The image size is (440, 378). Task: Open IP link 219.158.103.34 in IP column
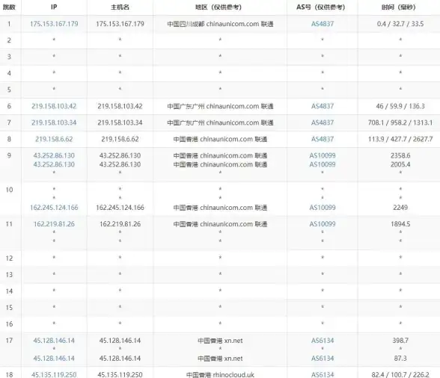pyautogui.click(x=54, y=123)
